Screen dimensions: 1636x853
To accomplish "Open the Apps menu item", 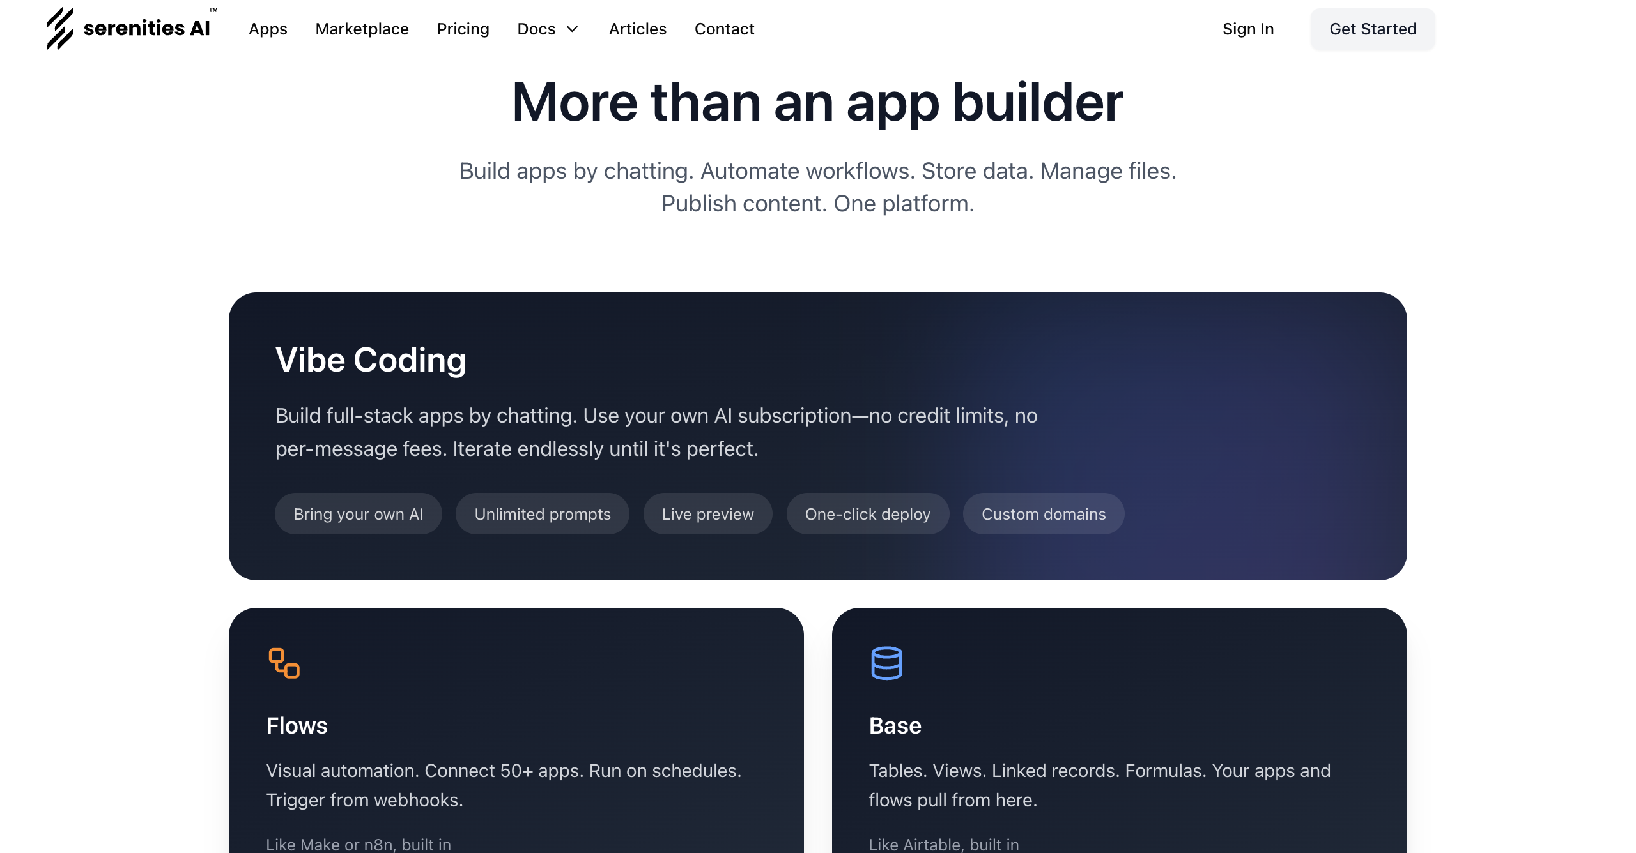I will pos(268,29).
